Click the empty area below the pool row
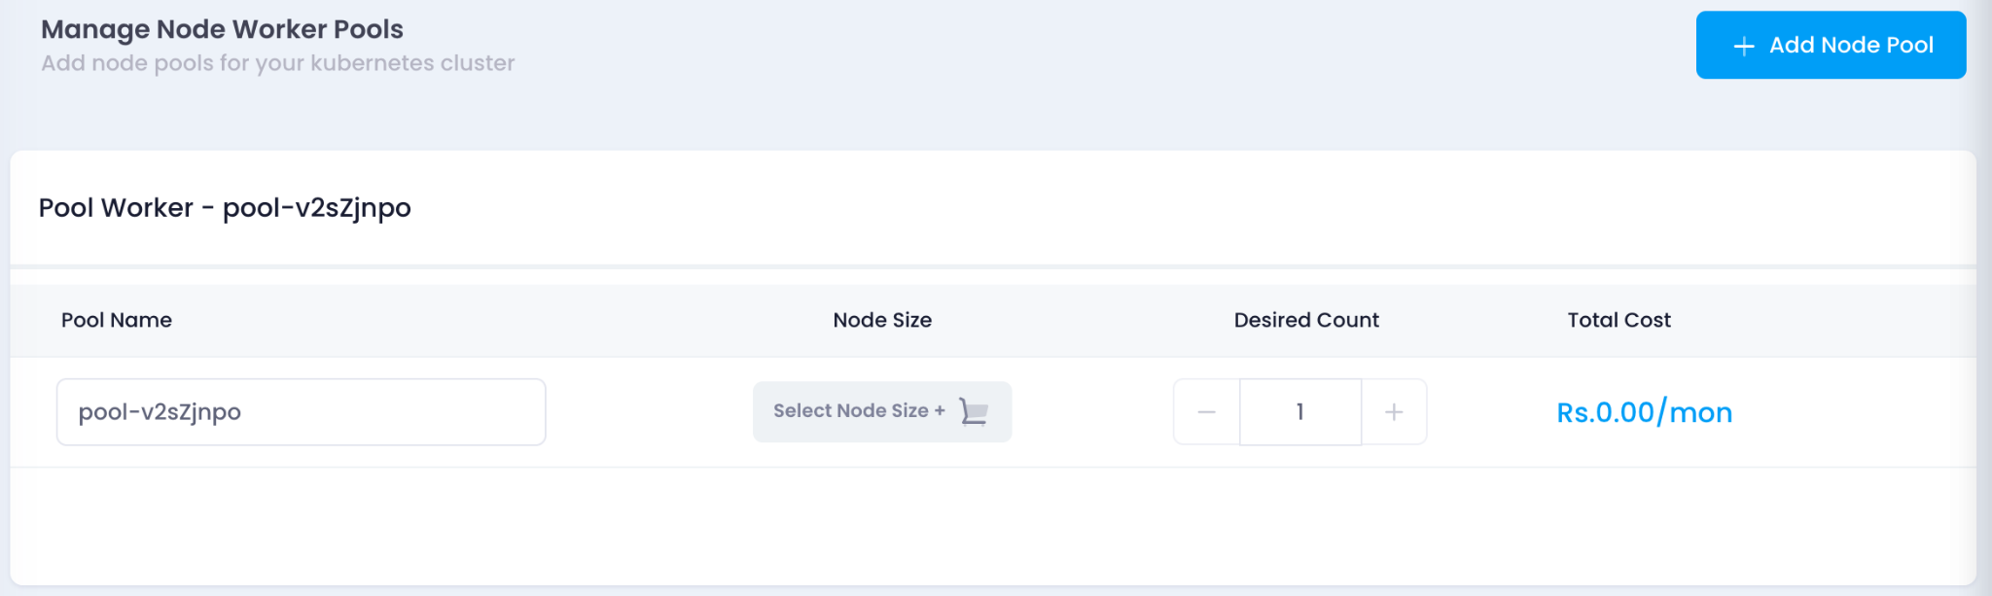Screen dimensions: 1992x596 [992, 525]
